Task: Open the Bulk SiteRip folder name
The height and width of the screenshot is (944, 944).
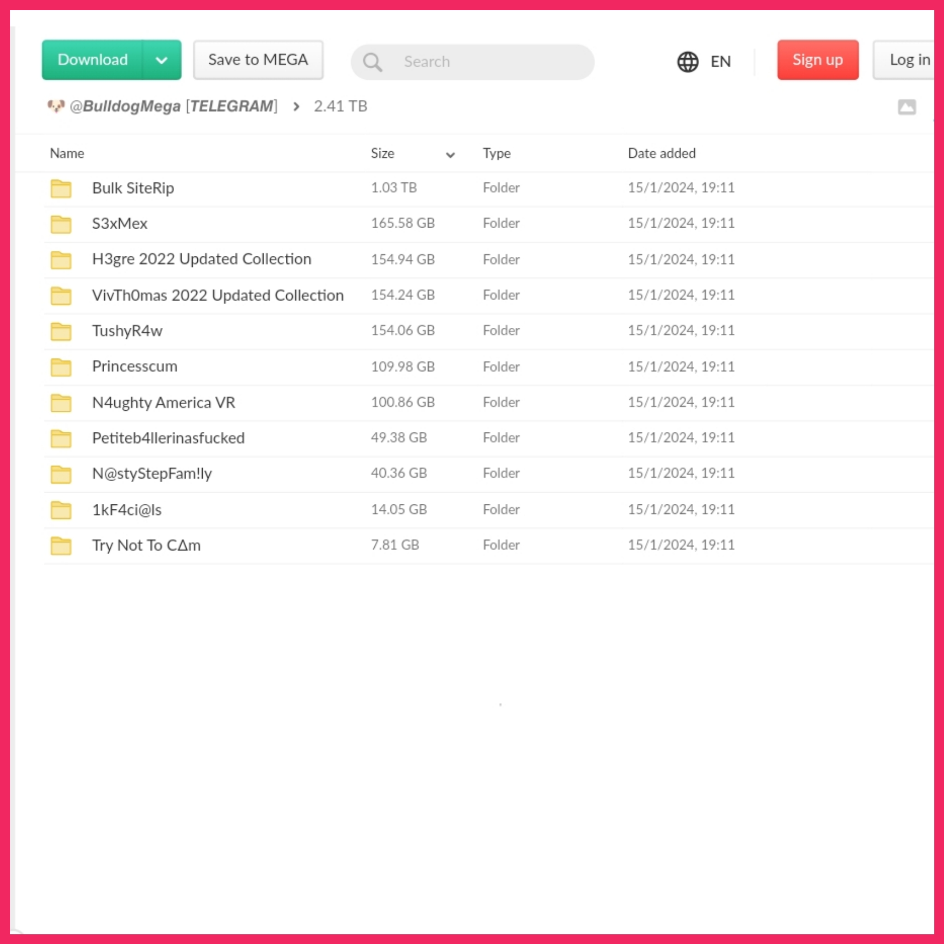Action: pos(133,188)
